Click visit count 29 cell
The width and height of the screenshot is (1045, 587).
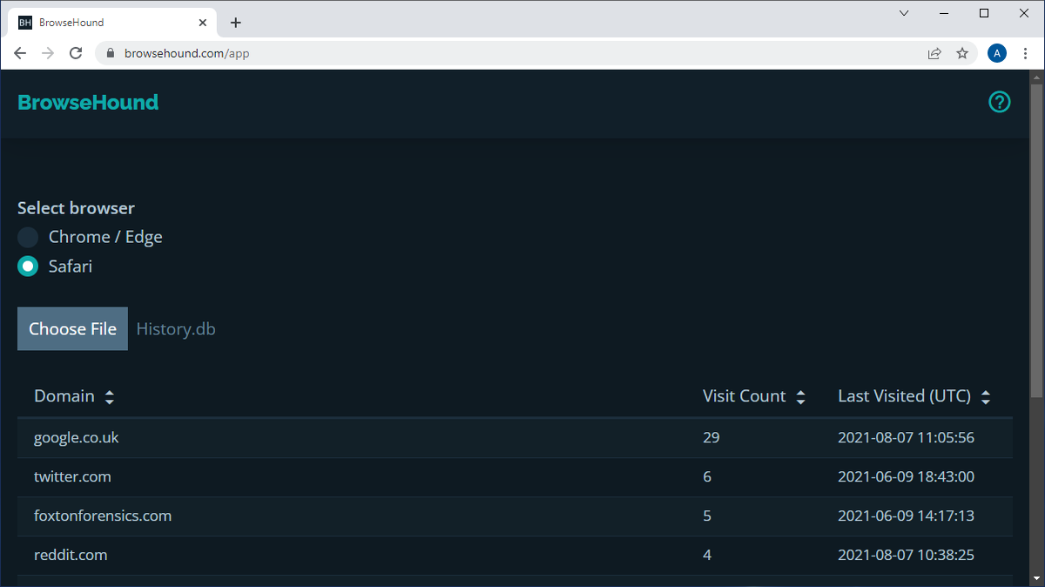click(711, 437)
